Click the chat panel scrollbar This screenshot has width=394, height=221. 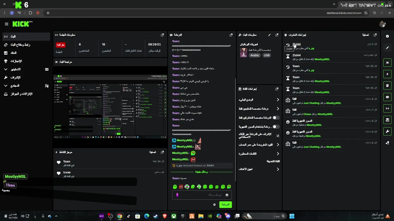point(235,129)
